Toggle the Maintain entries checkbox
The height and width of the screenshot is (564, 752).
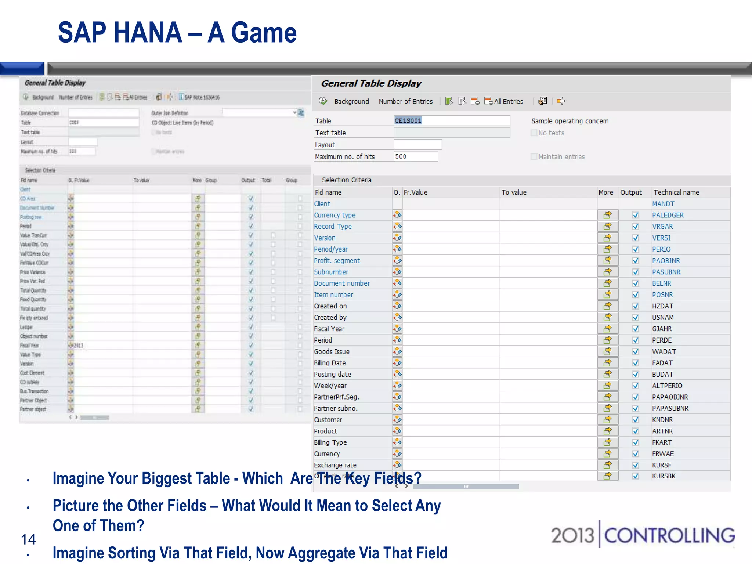coord(534,157)
